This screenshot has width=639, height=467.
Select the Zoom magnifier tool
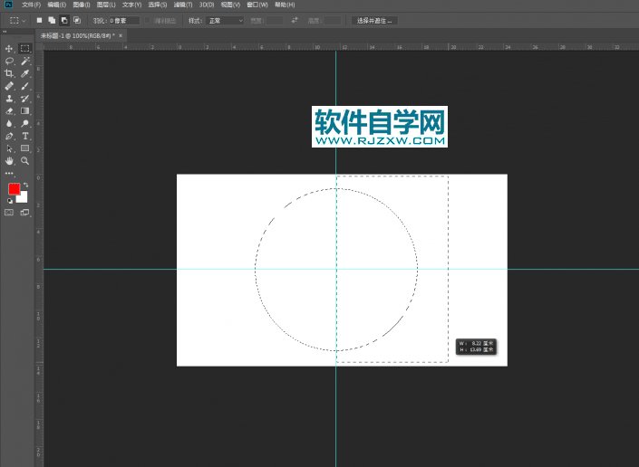coord(25,160)
